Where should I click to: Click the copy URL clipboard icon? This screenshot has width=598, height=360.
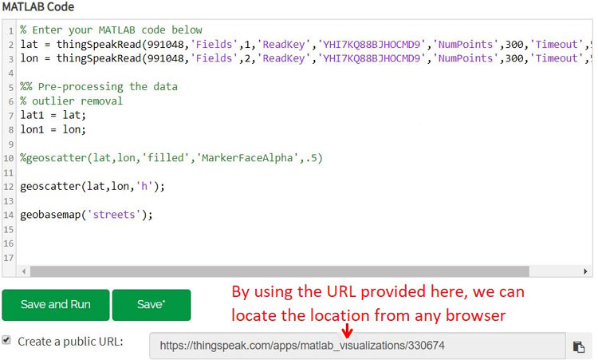click(x=579, y=346)
